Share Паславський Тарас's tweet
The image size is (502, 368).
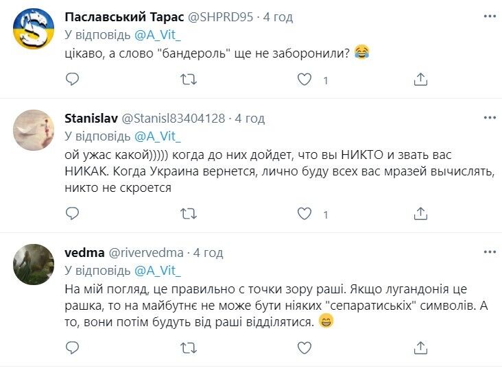click(420, 80)
